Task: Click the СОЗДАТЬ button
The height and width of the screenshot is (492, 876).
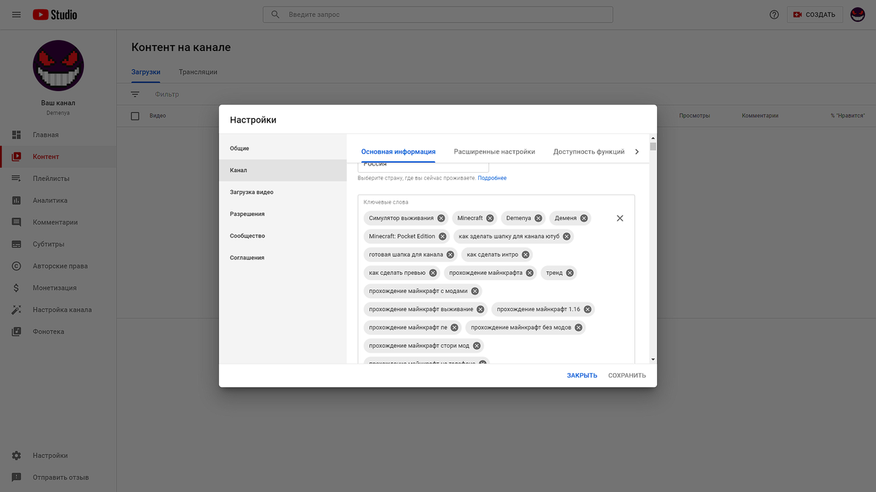Action: (x=815, y=15)
